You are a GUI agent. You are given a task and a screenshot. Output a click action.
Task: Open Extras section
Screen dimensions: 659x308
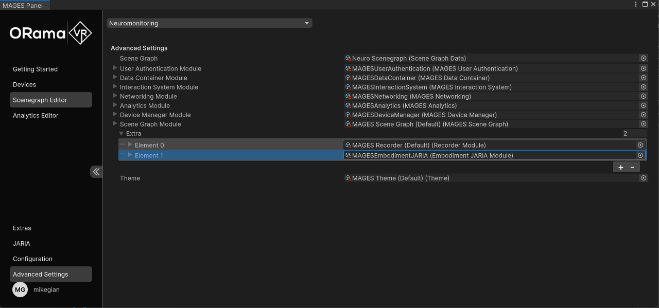51,228
